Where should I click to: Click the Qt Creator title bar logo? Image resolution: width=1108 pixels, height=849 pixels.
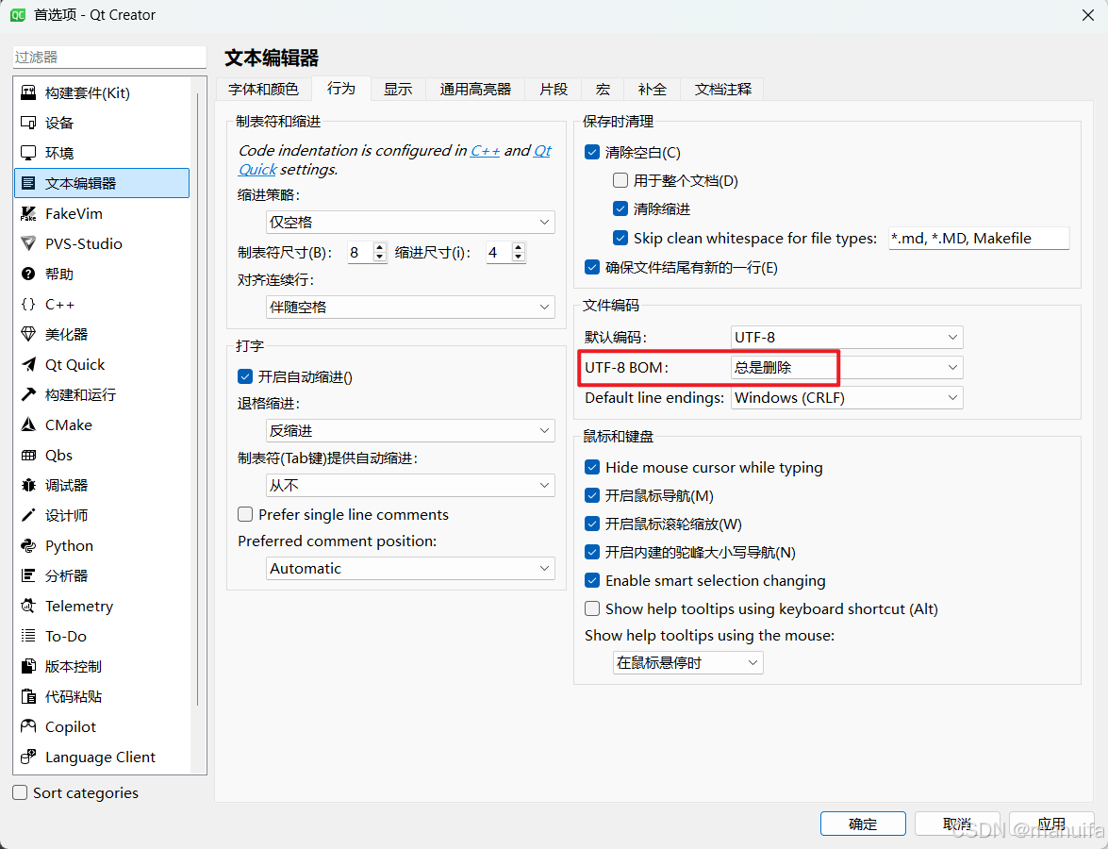(x=18, y=15)
